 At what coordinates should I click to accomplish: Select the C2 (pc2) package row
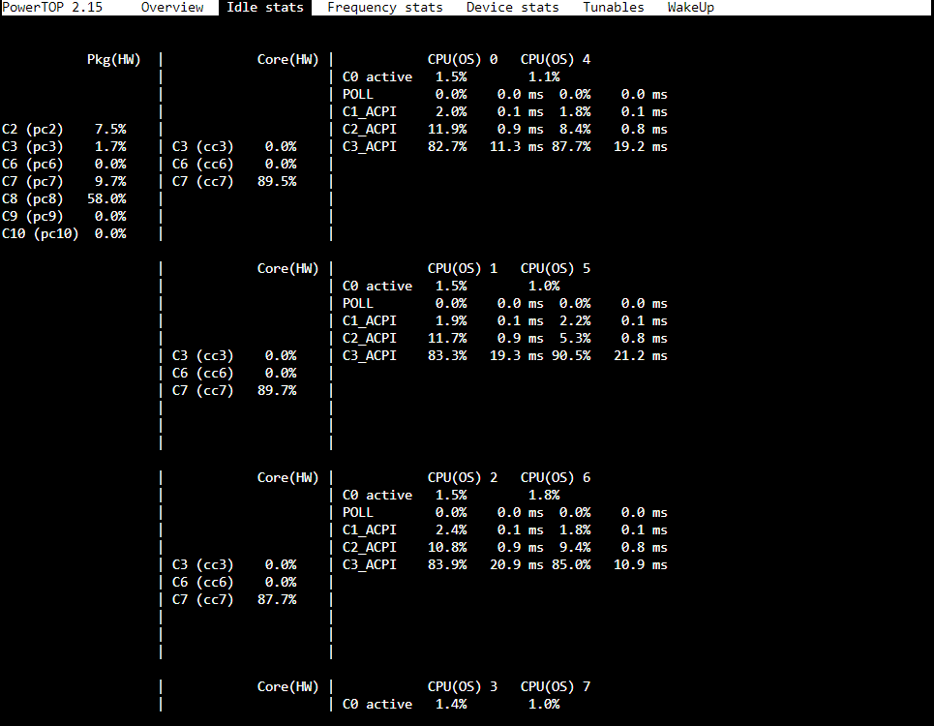(x=64, y=130)
